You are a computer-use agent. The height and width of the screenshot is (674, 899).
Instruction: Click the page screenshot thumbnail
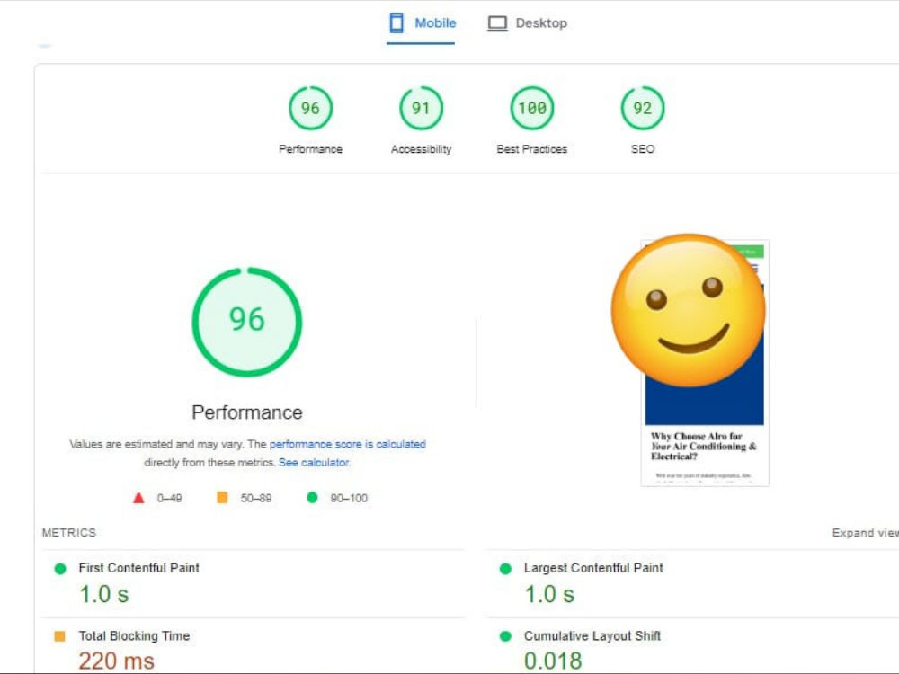(705, 363)
